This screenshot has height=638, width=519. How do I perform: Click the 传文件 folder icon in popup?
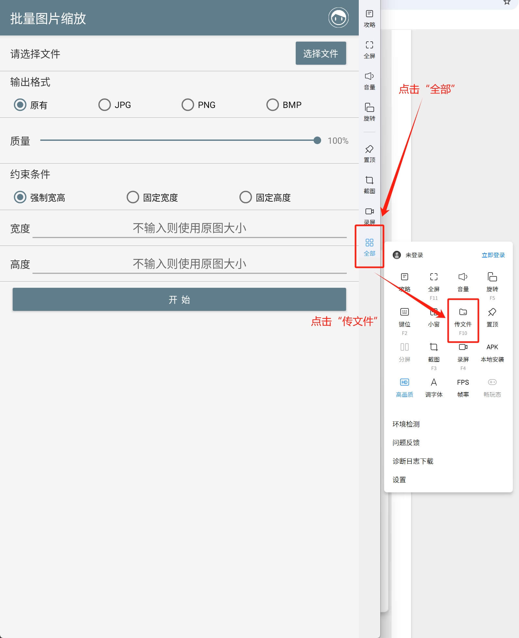[463, 312]
